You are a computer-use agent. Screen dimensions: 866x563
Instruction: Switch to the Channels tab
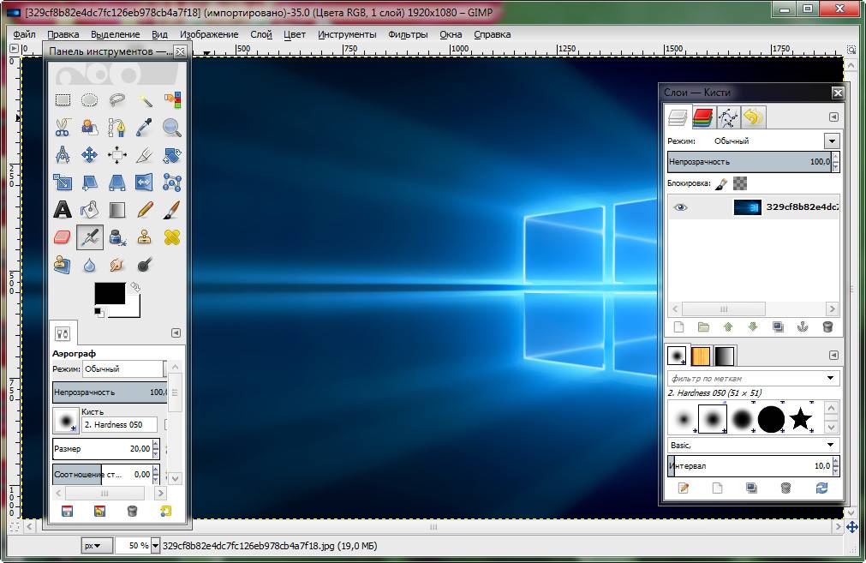click(x=702, y=117)
